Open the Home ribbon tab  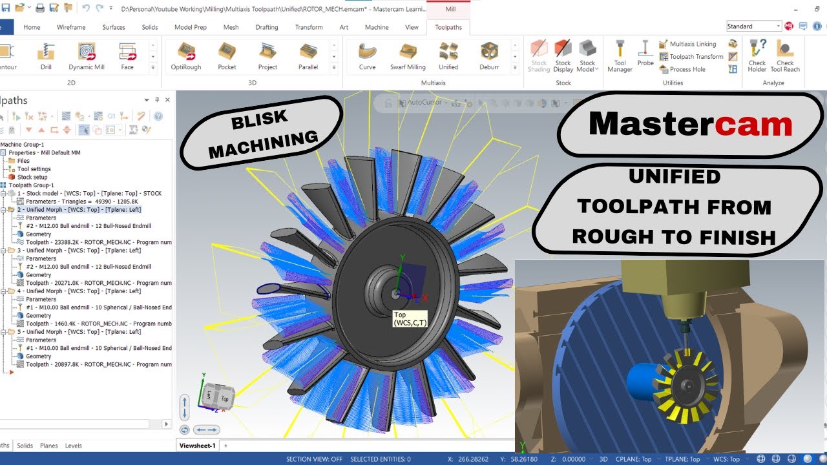click(x=32, y=27)
